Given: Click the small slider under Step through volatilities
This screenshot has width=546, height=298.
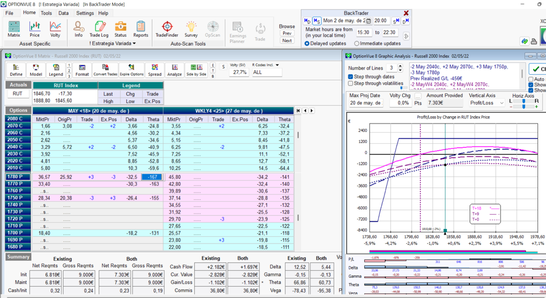Looking at the screenshot, I should tap(402, 88).
